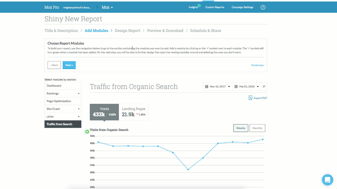
Task: Select the Visits metric tile
Action: pyautogui.click(x=104, y=112)
